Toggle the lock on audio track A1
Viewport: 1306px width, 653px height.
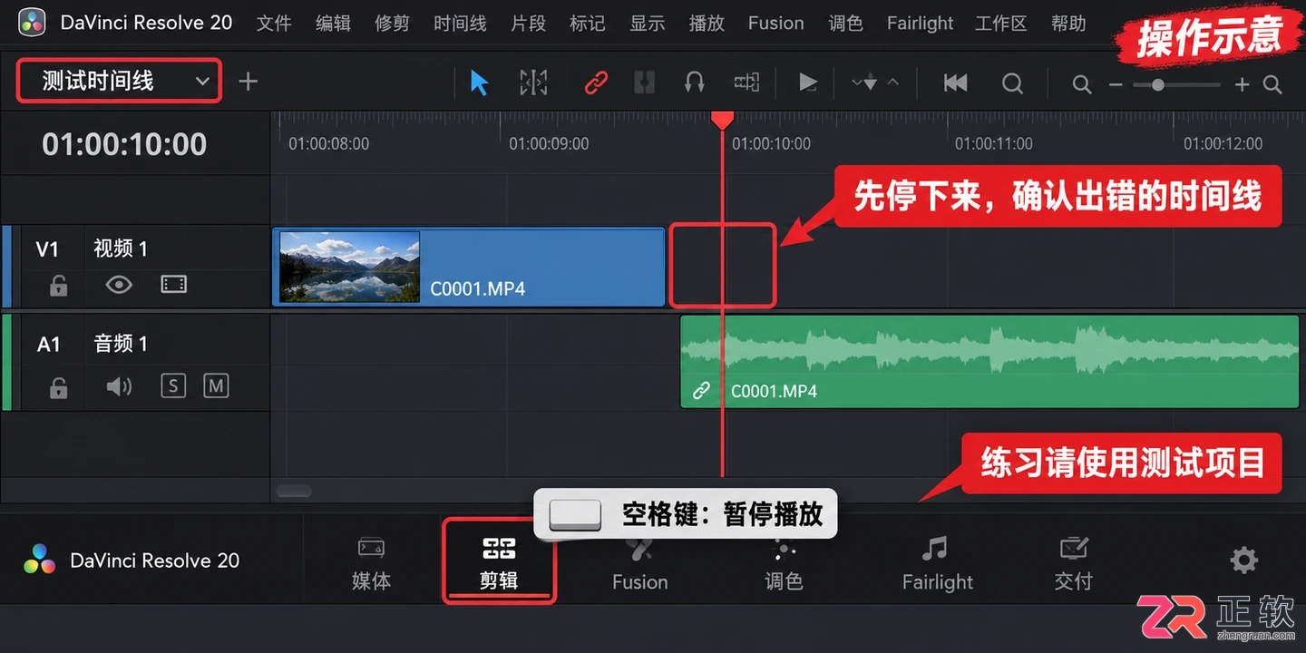click(x=59, y=387)
